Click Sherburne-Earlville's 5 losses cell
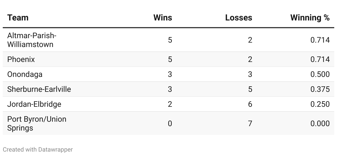 coord(250,89)
